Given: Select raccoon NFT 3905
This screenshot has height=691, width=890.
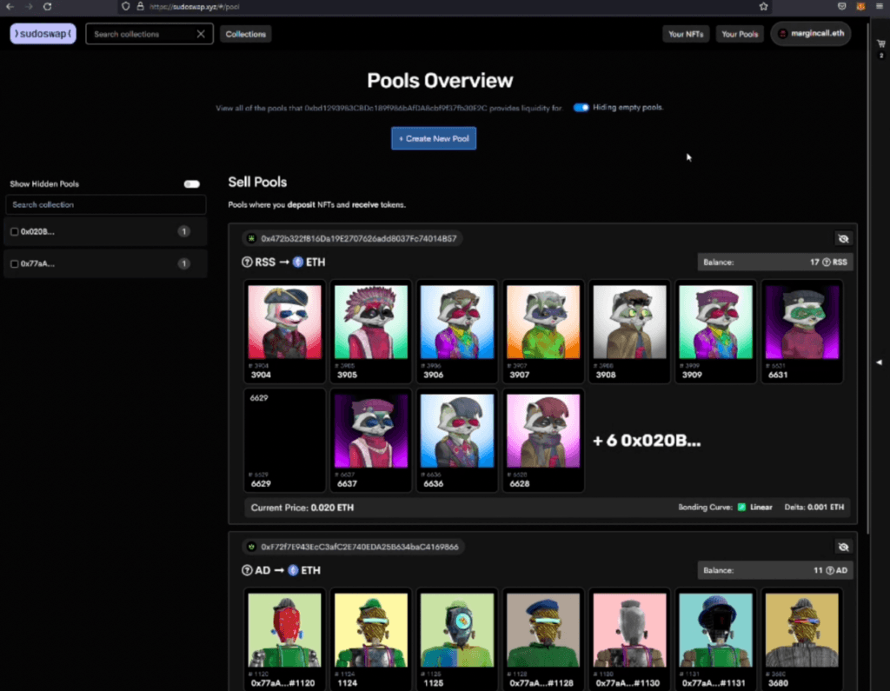Looking at the screenshot, I should [x=370, y=331].
